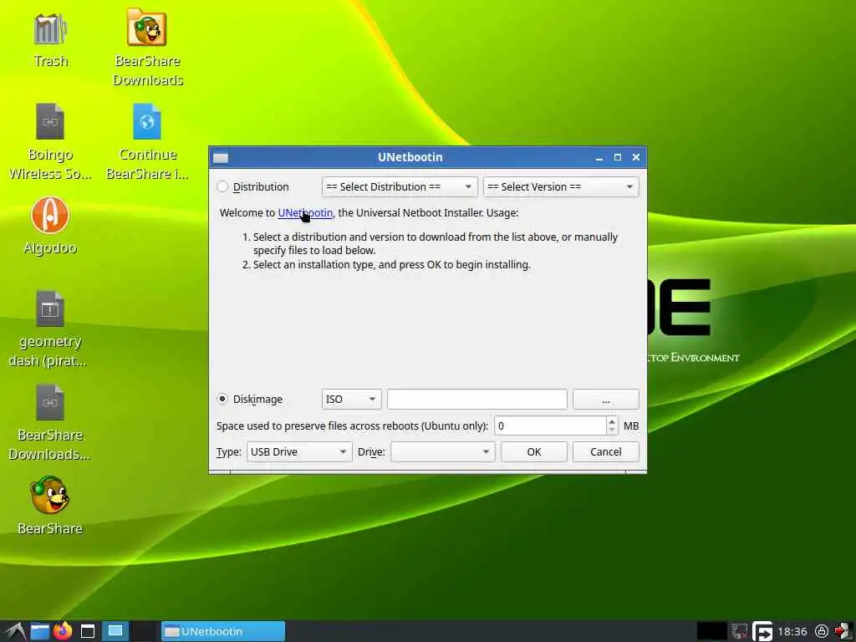856x642 pixels.
Task: Click the show desktop taskbar button
Action: coord(115,631)
